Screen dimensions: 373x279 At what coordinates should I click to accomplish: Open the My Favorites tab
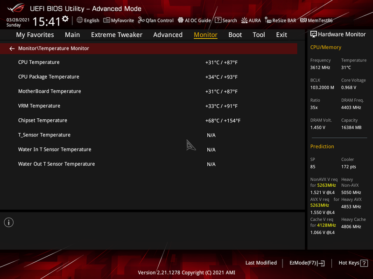35,35
